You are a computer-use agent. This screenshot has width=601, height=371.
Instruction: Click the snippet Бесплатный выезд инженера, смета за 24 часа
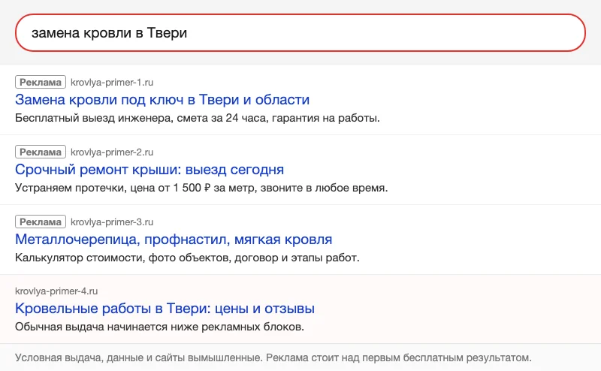pos(198,118)
